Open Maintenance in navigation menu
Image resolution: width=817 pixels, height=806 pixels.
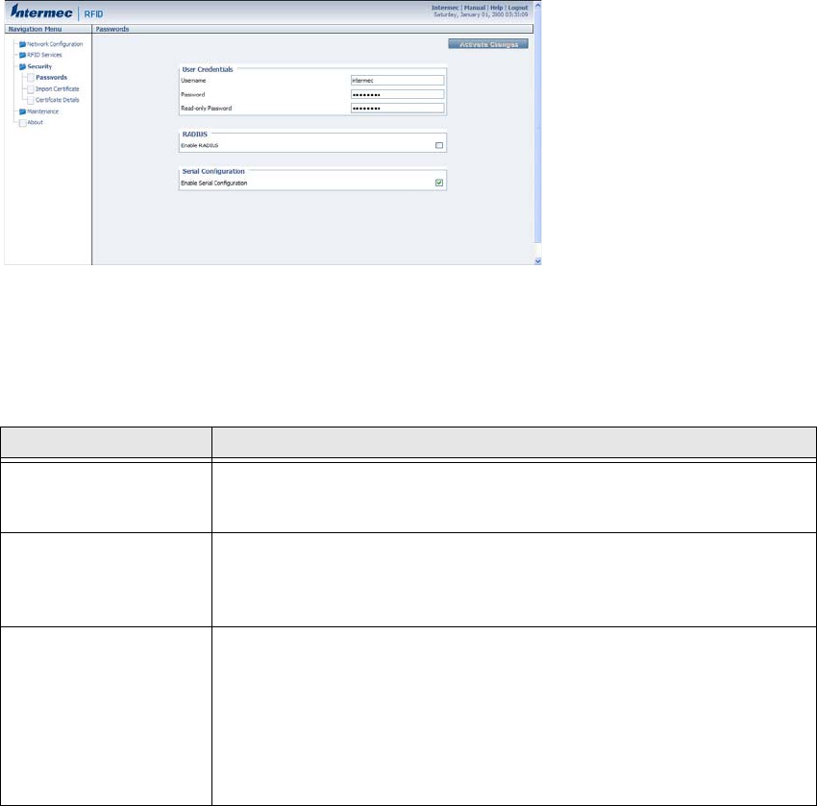[x=42, y=112]
